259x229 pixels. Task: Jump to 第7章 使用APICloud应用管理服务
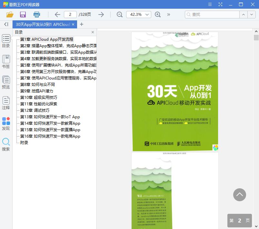58,78
